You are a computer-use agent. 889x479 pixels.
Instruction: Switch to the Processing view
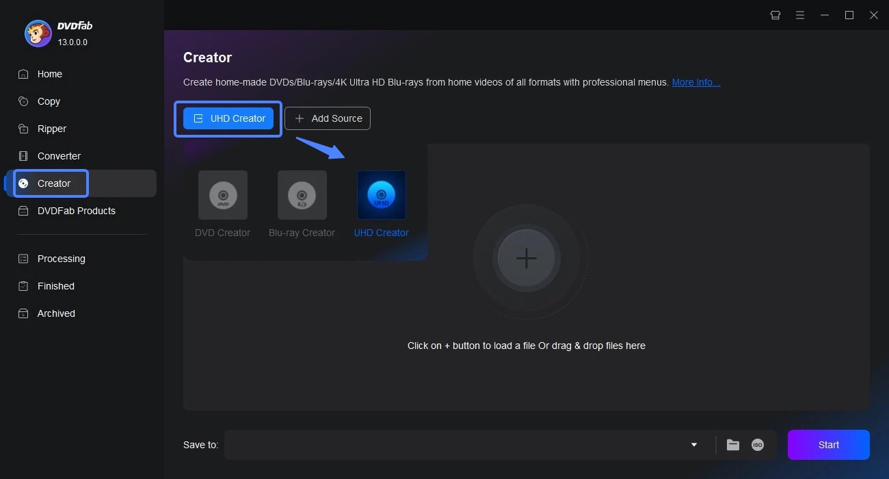tap(61, 259)
